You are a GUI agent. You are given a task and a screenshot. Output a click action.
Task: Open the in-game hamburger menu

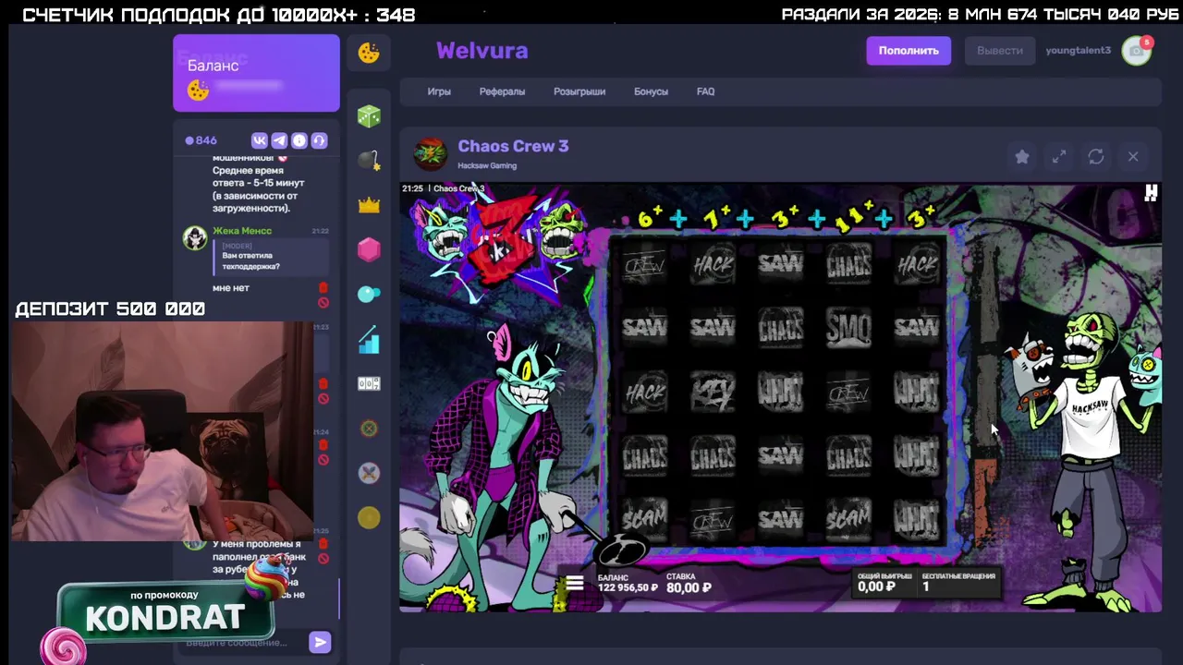coord(574,584)
